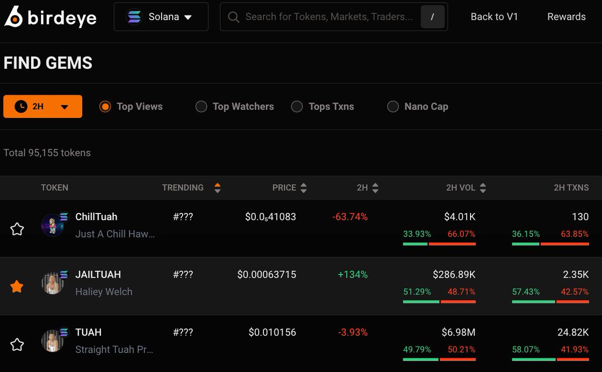Open the Solana chain selector dropdown
The image size is (602, 372).
(x=161, y=17)
